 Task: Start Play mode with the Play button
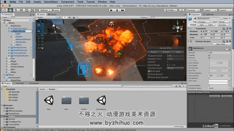pyautogui.click(x=111, y=10)
